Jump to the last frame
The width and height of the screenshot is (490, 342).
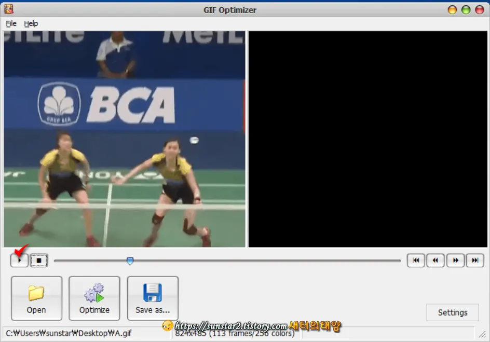pyautogui.click(x=475, y=261)
